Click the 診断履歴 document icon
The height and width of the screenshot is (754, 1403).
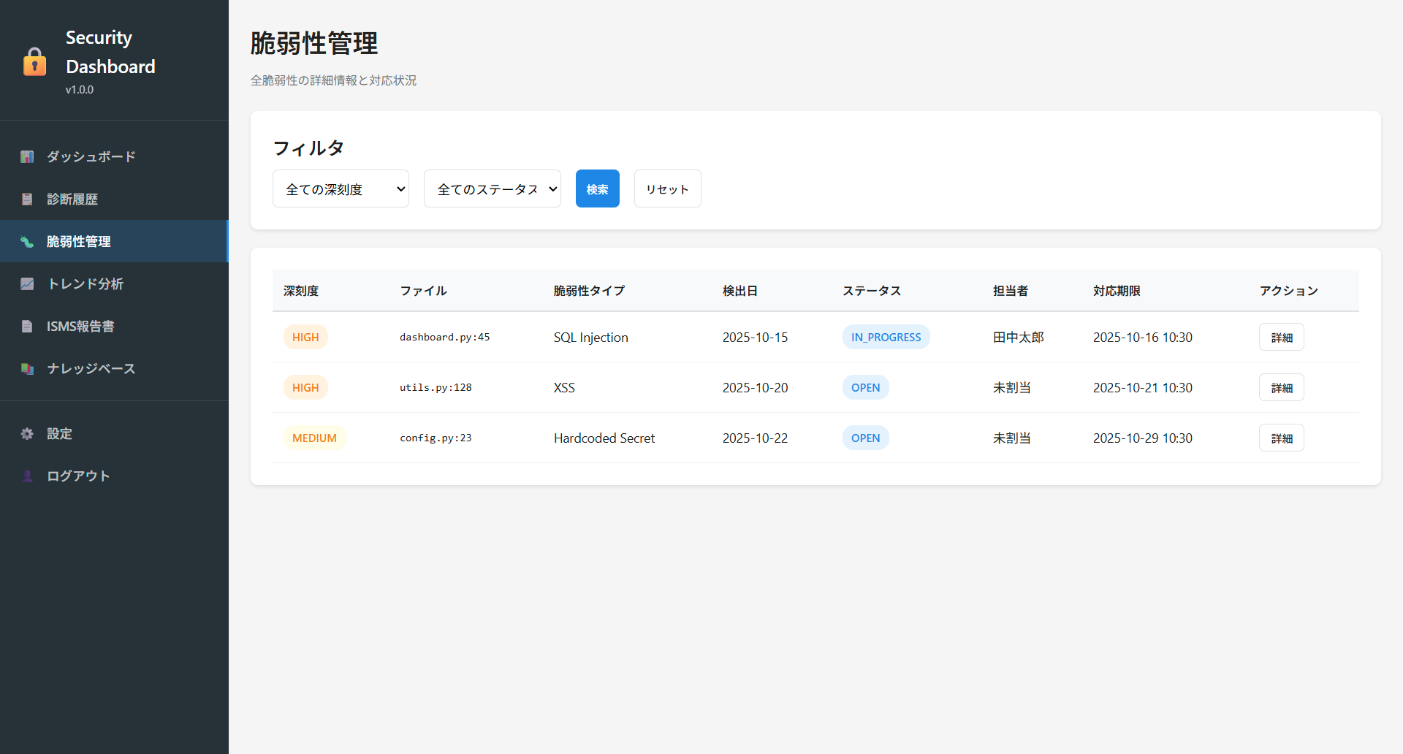pos(27,199)
